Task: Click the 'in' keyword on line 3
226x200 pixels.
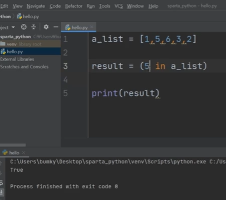Action: click(x=160, y=66)
